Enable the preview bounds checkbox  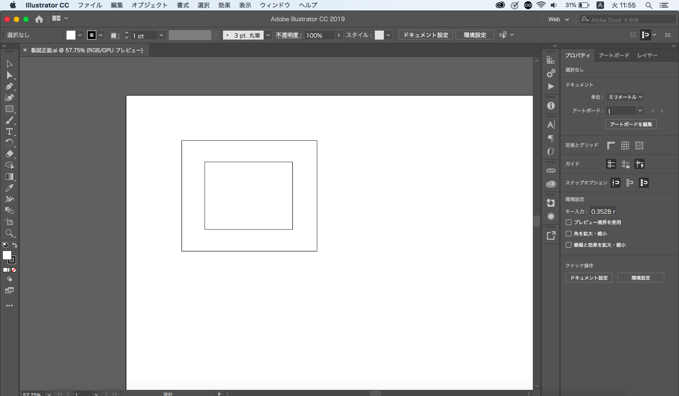click(569, 222)
